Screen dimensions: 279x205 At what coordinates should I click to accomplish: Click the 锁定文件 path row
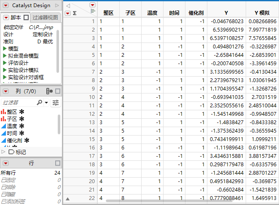pyautogui.click(x=28, y=27)
